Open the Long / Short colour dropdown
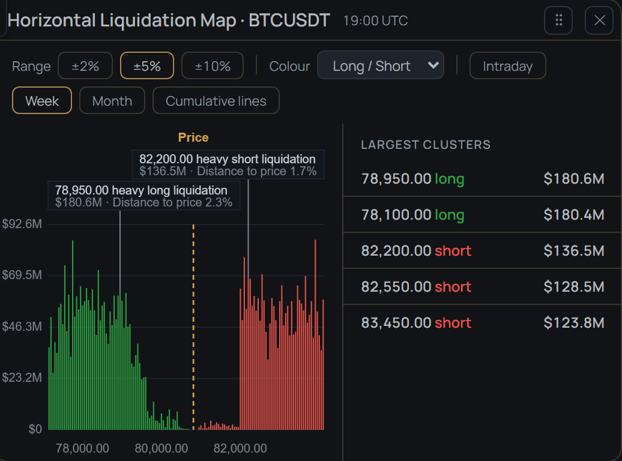 [381, 65]
